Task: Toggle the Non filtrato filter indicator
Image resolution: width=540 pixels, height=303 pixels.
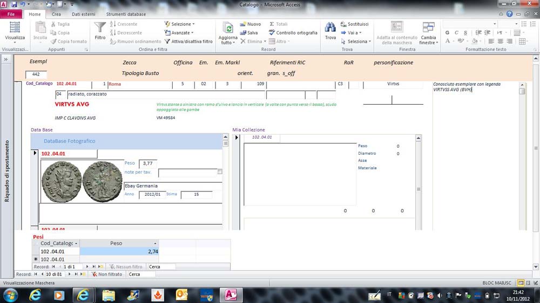Action: [106, 274]
